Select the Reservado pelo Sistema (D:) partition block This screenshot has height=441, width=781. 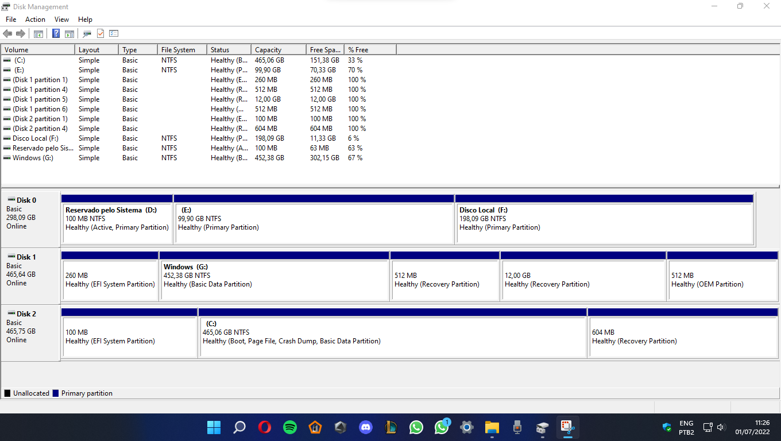click(117, 219)
